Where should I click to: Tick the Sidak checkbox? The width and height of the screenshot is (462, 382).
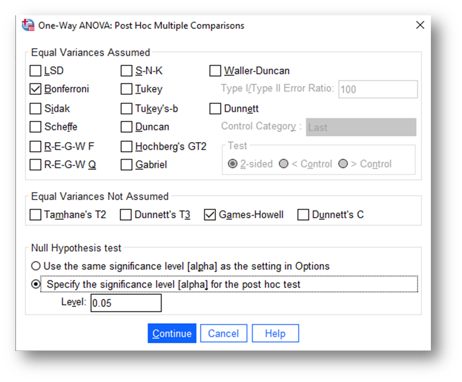click(x=35, y=108)
